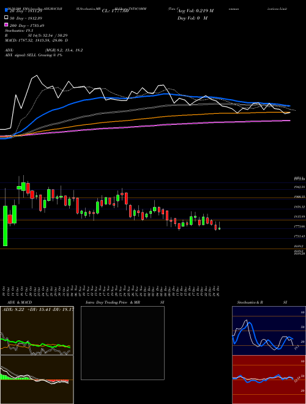Click the MACD values readout line
This screenshot has height=404, width=306.
coord(36,40)
